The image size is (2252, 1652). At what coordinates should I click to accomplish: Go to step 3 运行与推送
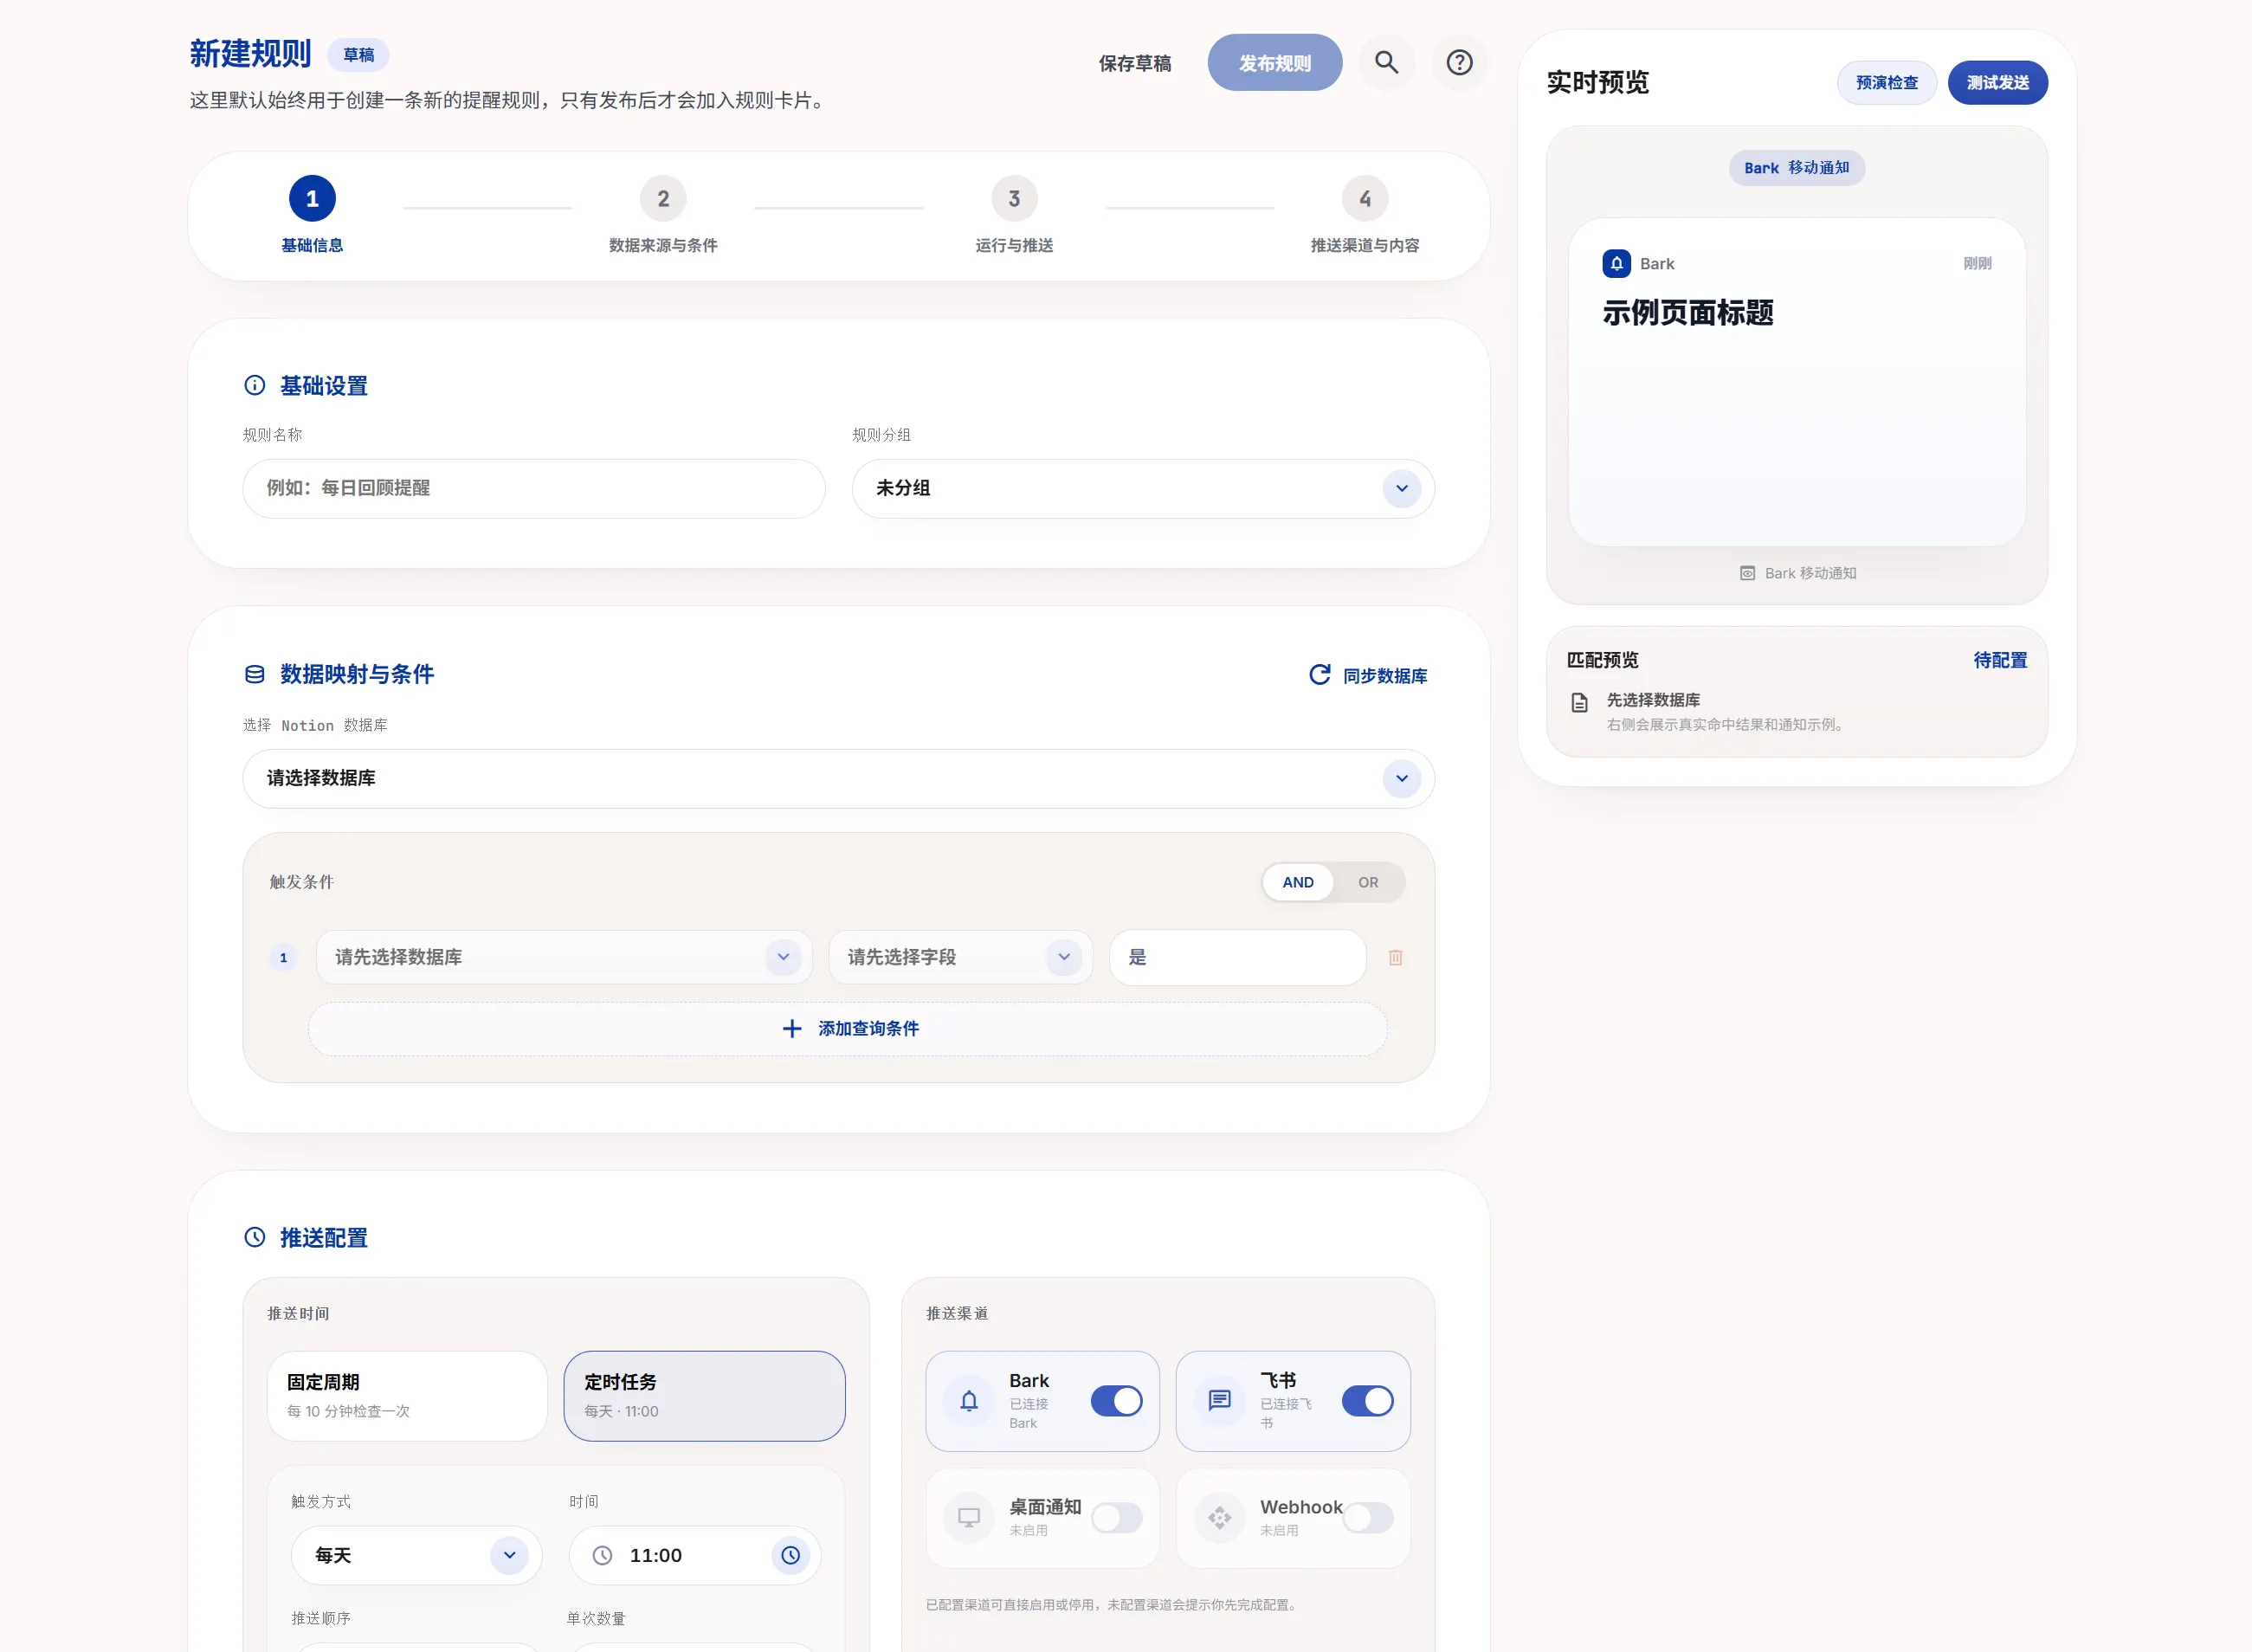1014,216
